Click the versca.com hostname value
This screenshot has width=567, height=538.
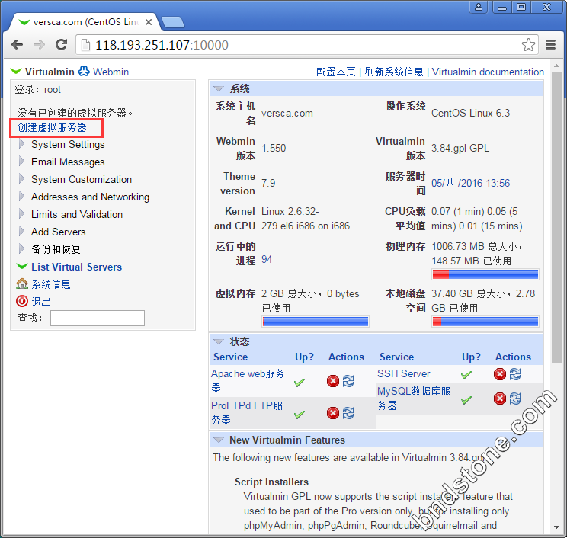(x=287, y=114)
